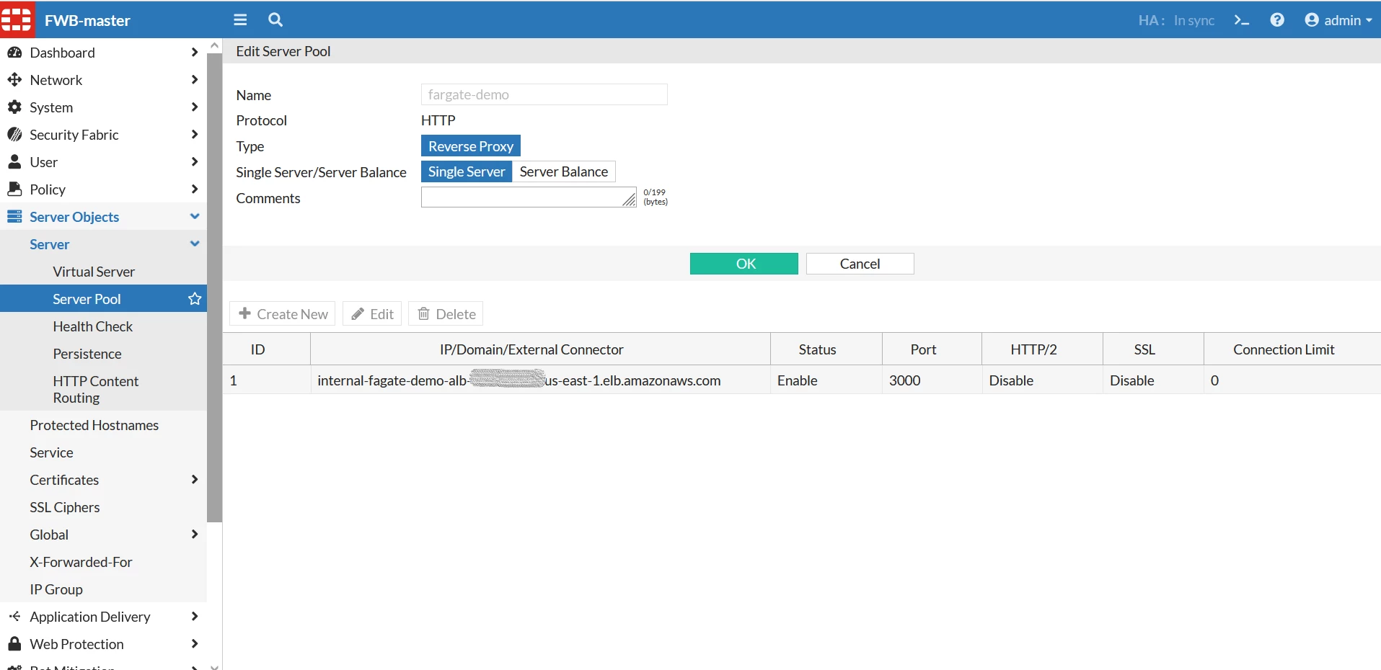Select the internal-fagate-demo-alb table row
The image size is (1381, 670).
point(802,380)
